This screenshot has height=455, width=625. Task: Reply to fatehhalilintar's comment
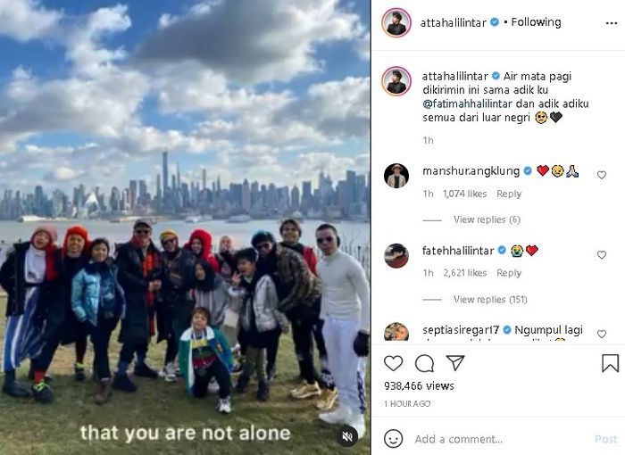[x=509, y=273]
